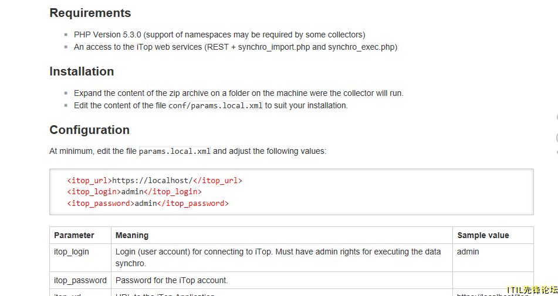The height and width of the screenshot is (296, 558).
Task: Click the PHP Version 5.3.0 requirement bullet
Action: click(219, 35)
